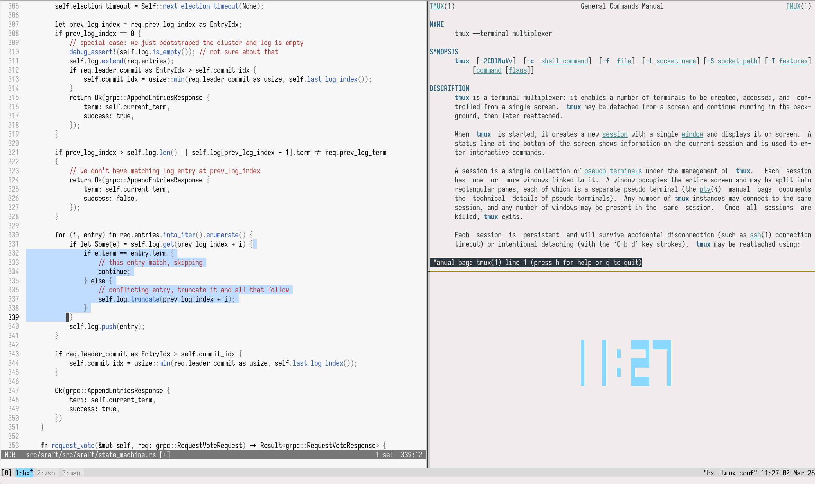Click the date 02-Mar-25 in tmux status
Screen dimensions: 815x484
799,473
